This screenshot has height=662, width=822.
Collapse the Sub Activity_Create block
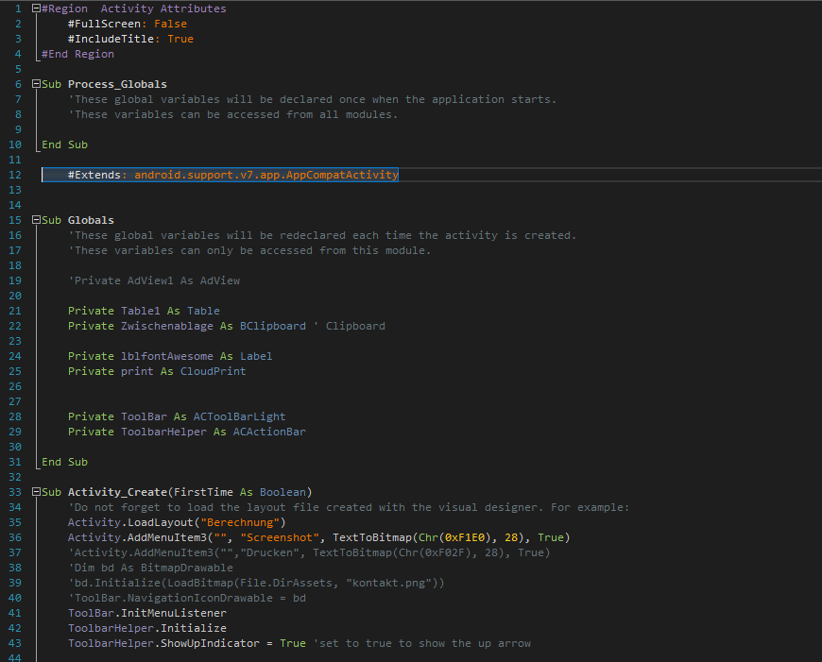36,492
